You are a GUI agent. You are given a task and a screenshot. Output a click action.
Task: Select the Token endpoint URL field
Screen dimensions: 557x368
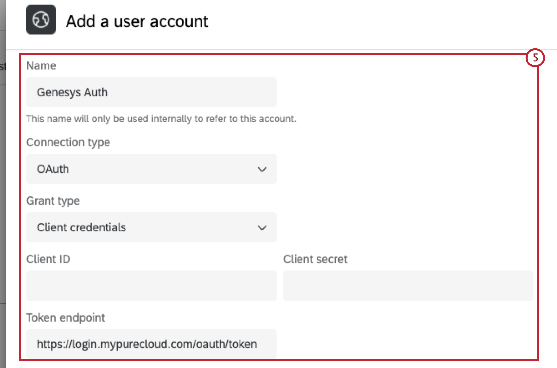point(151,344)
